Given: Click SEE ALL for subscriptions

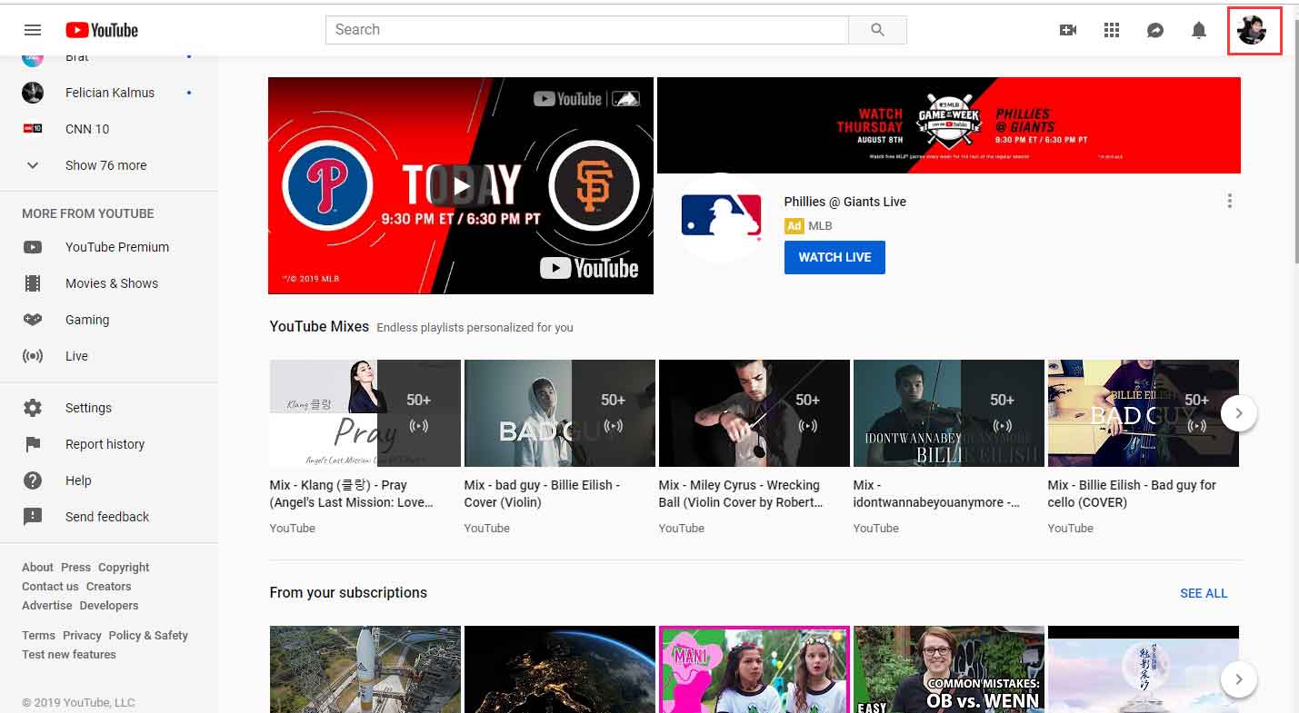Looking at the screenshot, I should coord(1204,593).
